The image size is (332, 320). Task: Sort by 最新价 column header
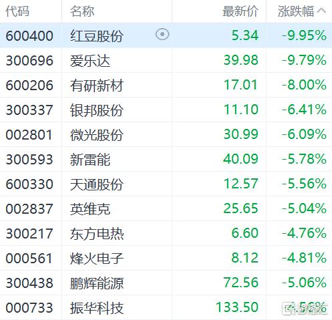tap(240, 11)
